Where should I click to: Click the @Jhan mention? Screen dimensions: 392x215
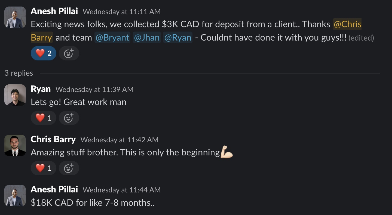[147, 38]
